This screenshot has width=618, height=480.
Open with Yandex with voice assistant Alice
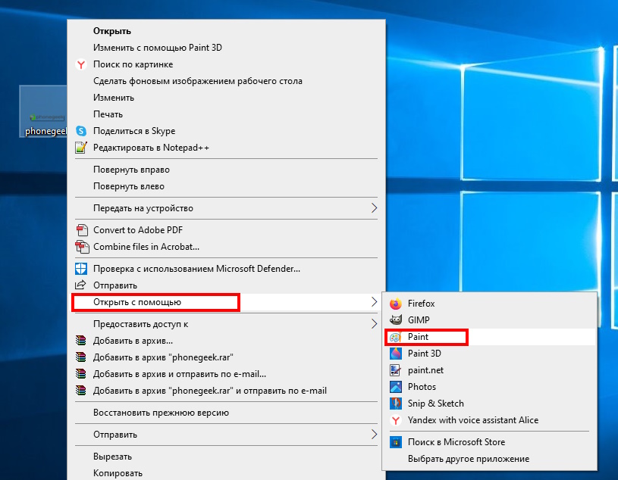[473, 420]
